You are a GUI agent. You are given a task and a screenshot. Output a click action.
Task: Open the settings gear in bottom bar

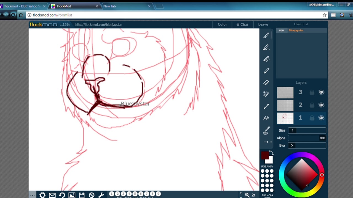(42, 195)
